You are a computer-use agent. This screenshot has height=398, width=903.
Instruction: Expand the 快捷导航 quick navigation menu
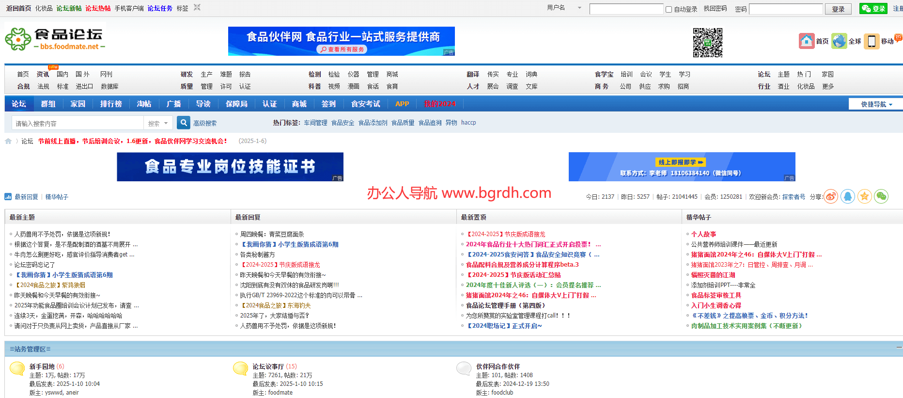(x=876, y=104)
